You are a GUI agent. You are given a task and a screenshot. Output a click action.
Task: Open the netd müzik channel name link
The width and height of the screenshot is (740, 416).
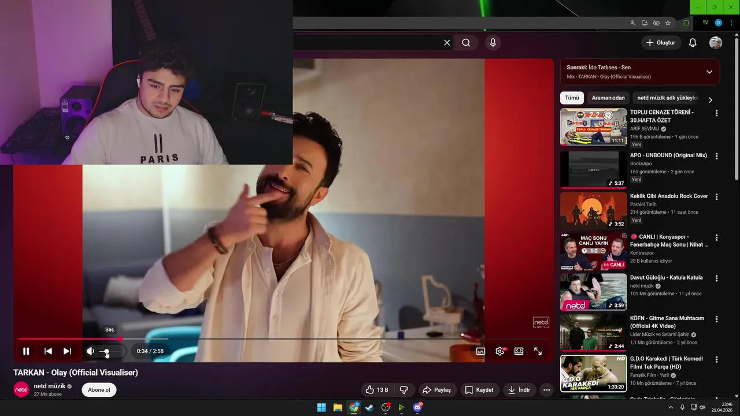pyautogui.click(x=49, y=386)
